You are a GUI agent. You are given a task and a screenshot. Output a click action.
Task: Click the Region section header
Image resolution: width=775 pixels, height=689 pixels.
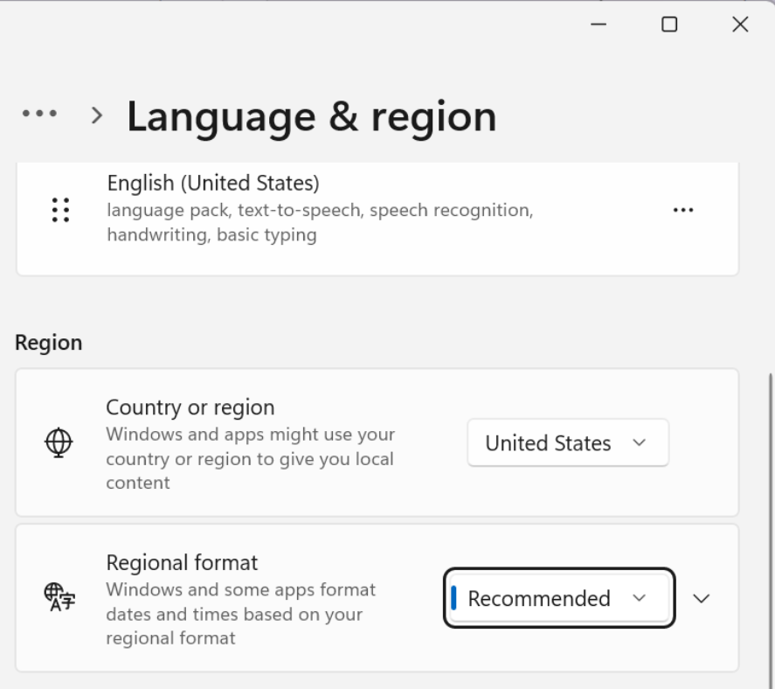tap(49, 343)
